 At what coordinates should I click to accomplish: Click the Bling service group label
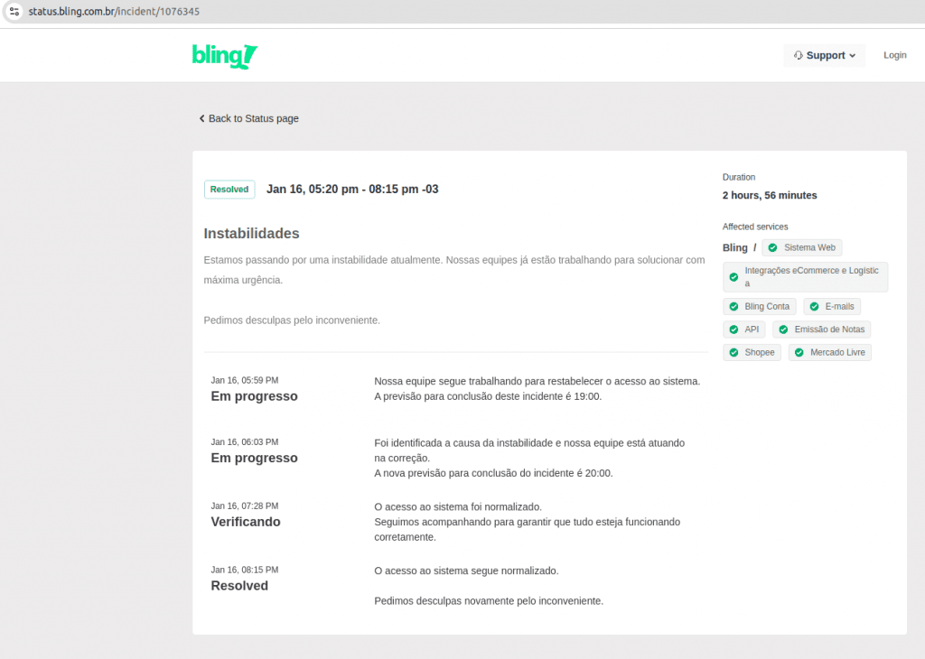[x=735, y=247]
